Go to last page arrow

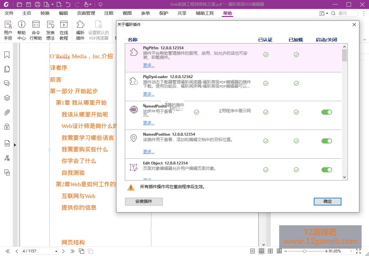(72, 251)
